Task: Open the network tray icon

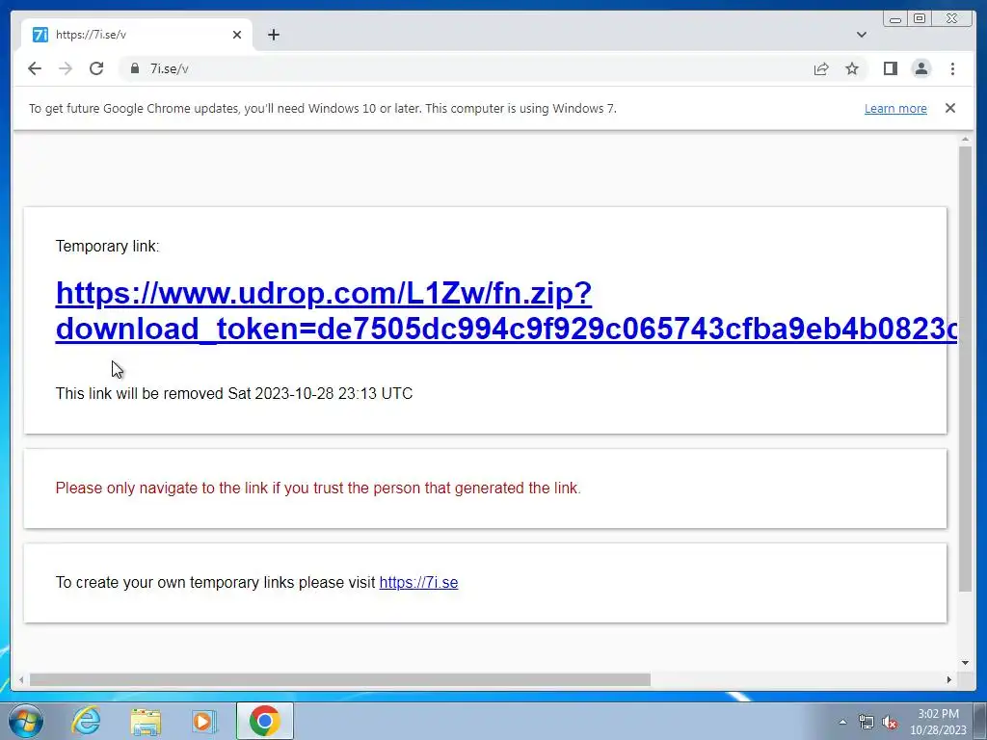Action: coord(867,722)
